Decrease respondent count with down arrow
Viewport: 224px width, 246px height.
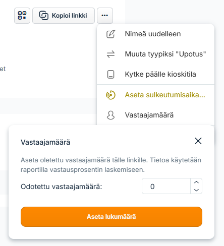point(196,190)
